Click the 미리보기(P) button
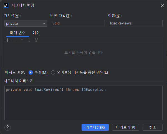This screenshot has height=134, width=167. tap(126, 127)
